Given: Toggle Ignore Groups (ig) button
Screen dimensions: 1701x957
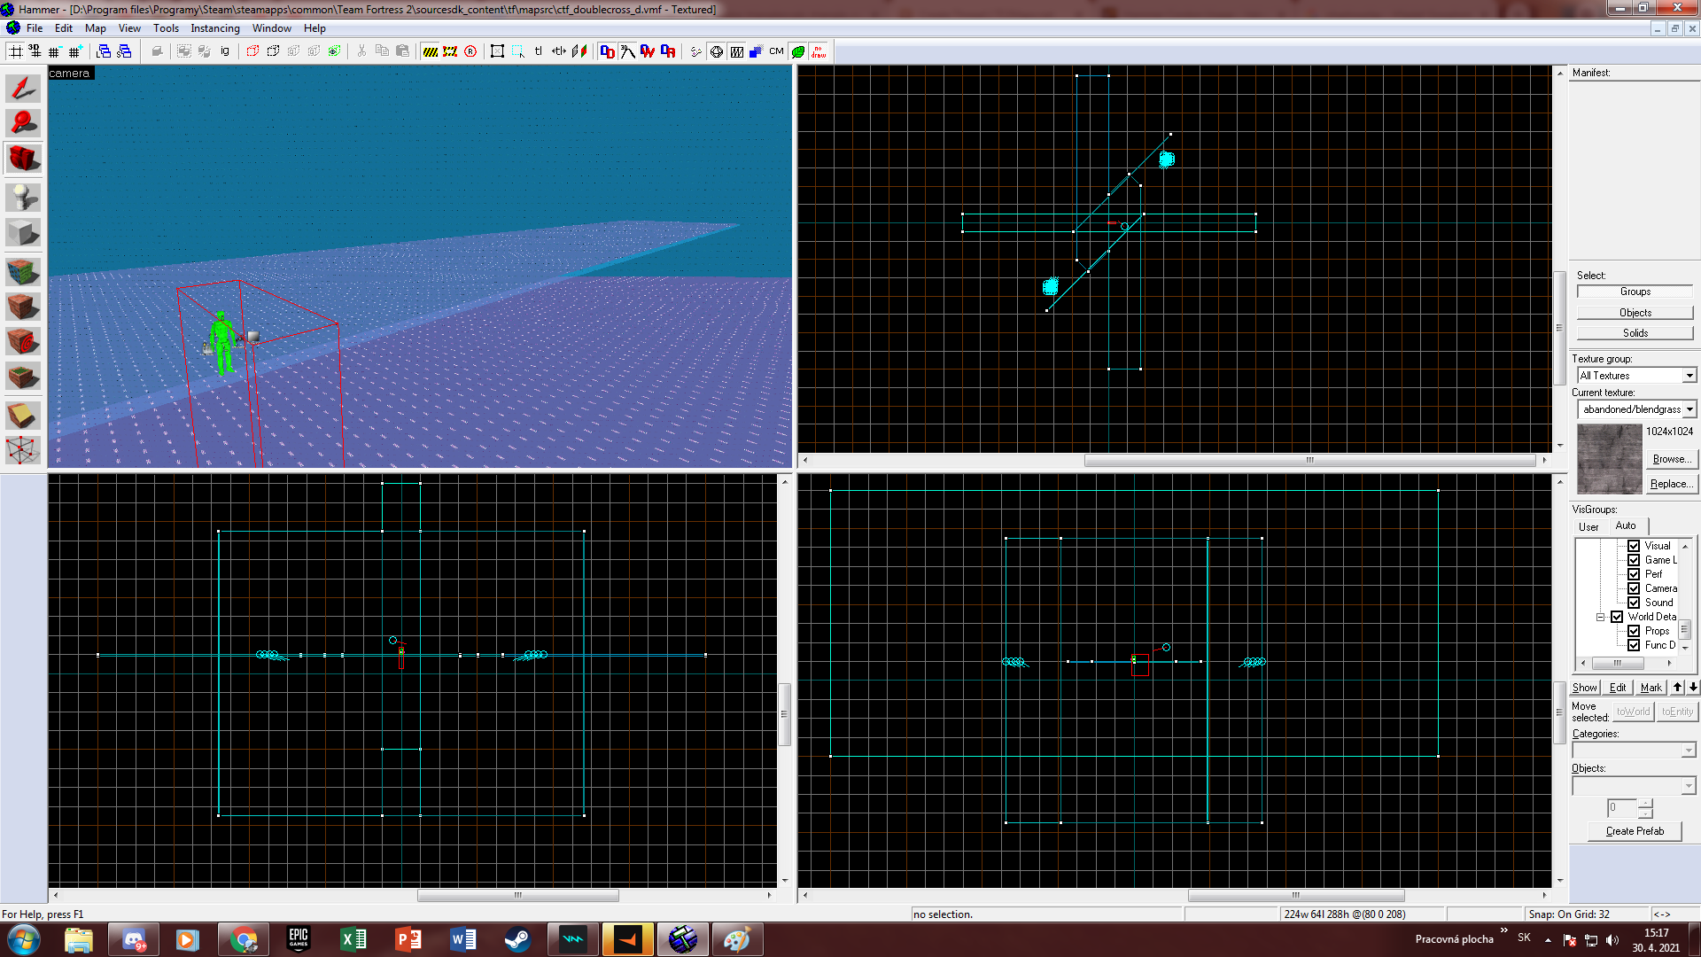Looking at the screenshot, I should click(x=225, y=51).
